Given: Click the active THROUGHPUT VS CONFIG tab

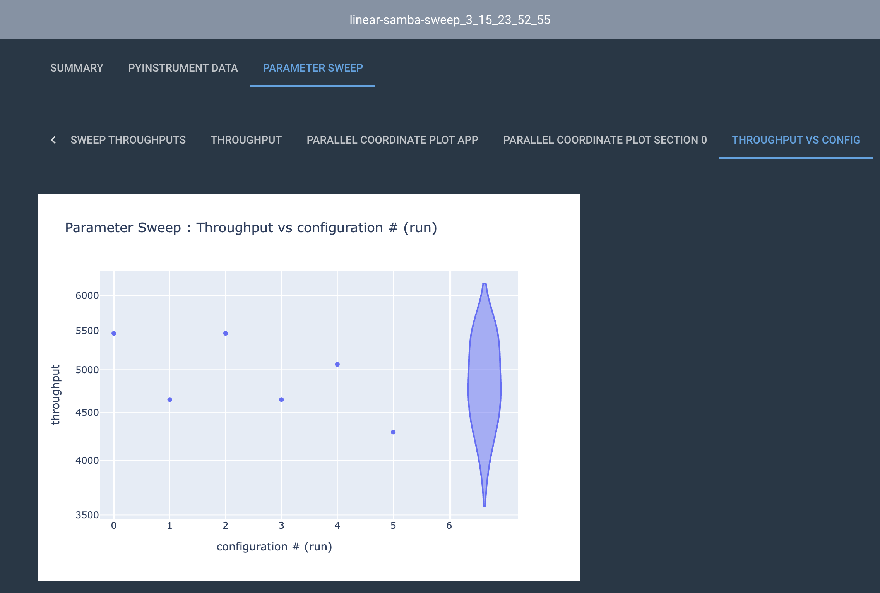Looking at the screenshot, I should (x=796, y=140).
